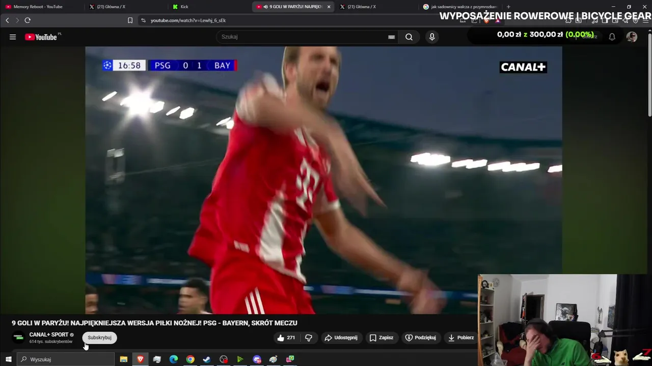The height and width of the screenshot is (366, 652).
Task: Open the CANAL+ SPORT channel avatar
Action: 18,338
